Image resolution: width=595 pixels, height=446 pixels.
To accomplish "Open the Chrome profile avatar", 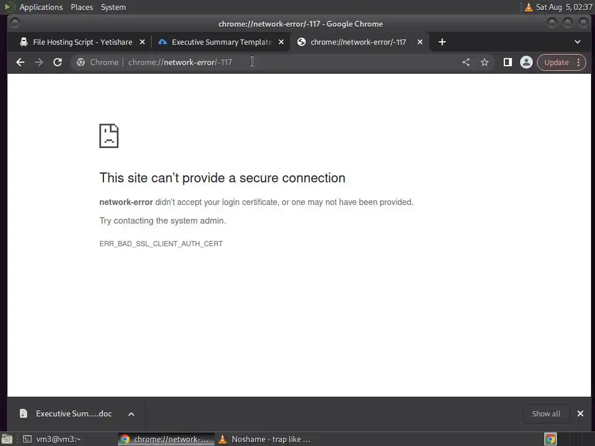I will pos(526,62).
